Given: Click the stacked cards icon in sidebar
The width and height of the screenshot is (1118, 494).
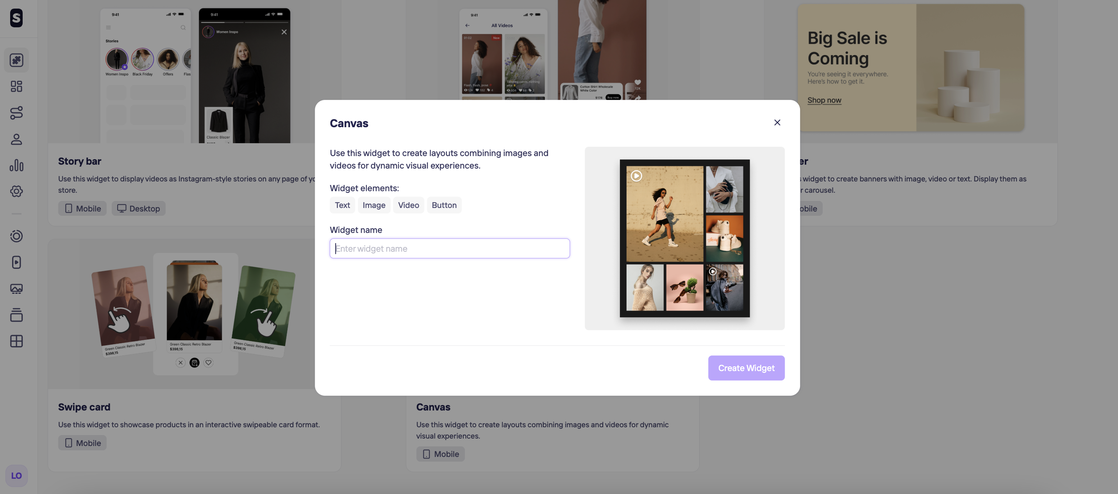Looking at the screenshot, I should click(x=16, y=315).
